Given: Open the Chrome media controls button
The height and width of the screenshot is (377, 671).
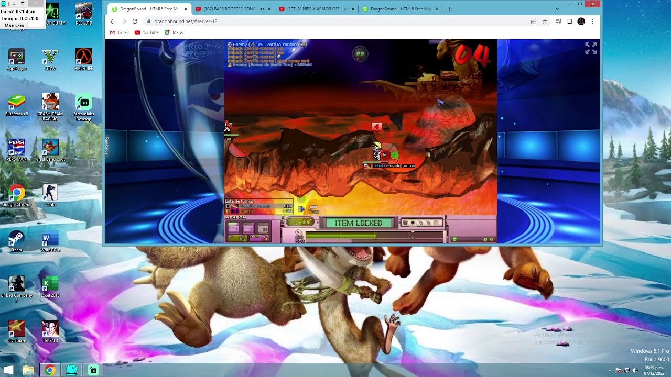Looking at the screenshot, I should pyautogui.click(x=559, y=21).
